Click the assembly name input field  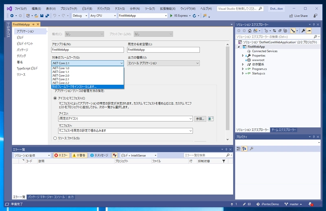pyautogui.click(x=88, y=50)
